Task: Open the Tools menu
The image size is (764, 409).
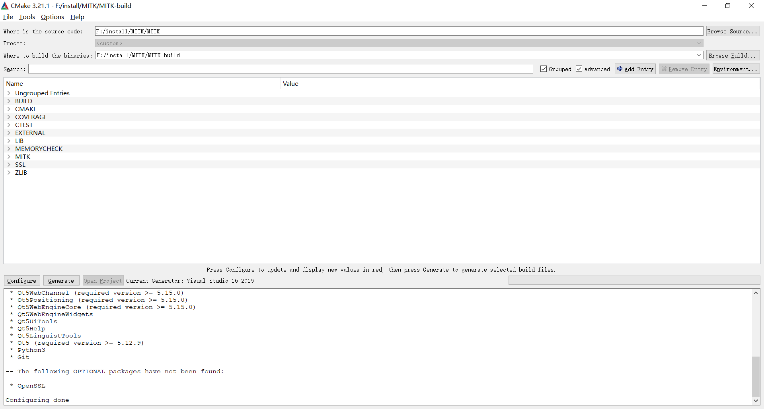Action: 27,17
